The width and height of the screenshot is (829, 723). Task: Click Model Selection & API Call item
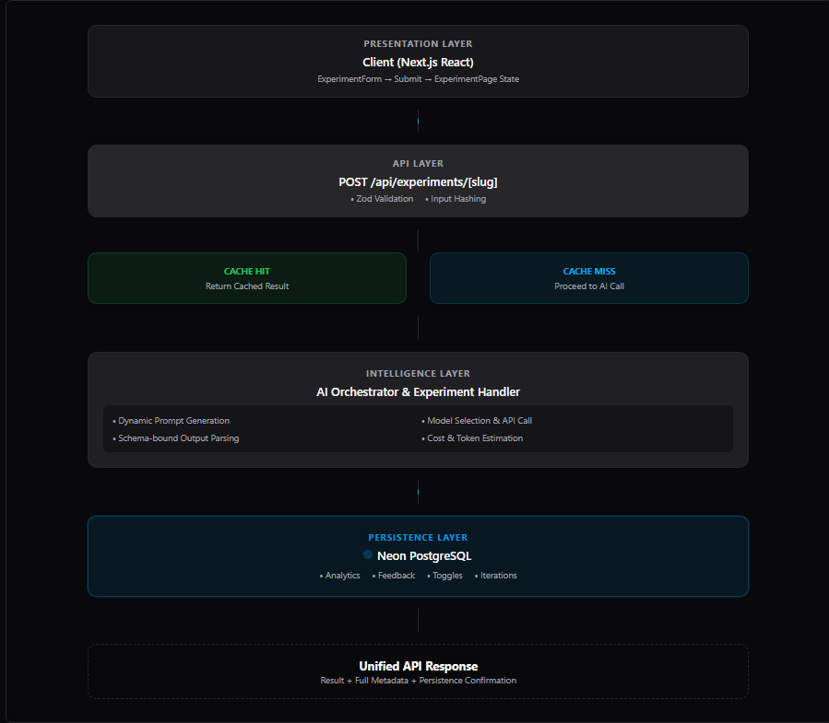click(x=479, y=421)
